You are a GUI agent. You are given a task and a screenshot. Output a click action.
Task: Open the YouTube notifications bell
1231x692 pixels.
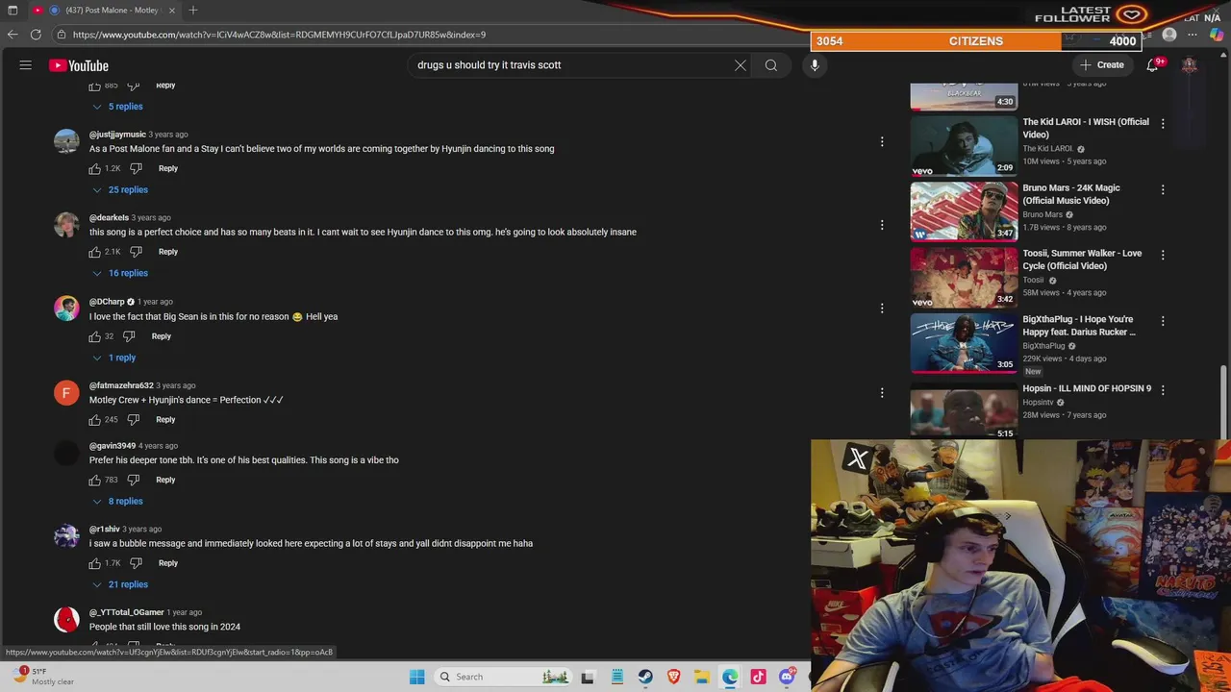pos(1152,65)
